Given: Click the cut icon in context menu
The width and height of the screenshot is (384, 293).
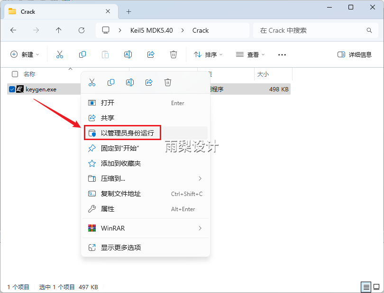Looking at the screenshot, I should [x=92, y=82].
